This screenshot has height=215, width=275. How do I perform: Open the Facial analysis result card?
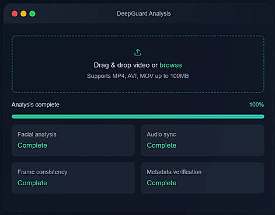point(73,140)
